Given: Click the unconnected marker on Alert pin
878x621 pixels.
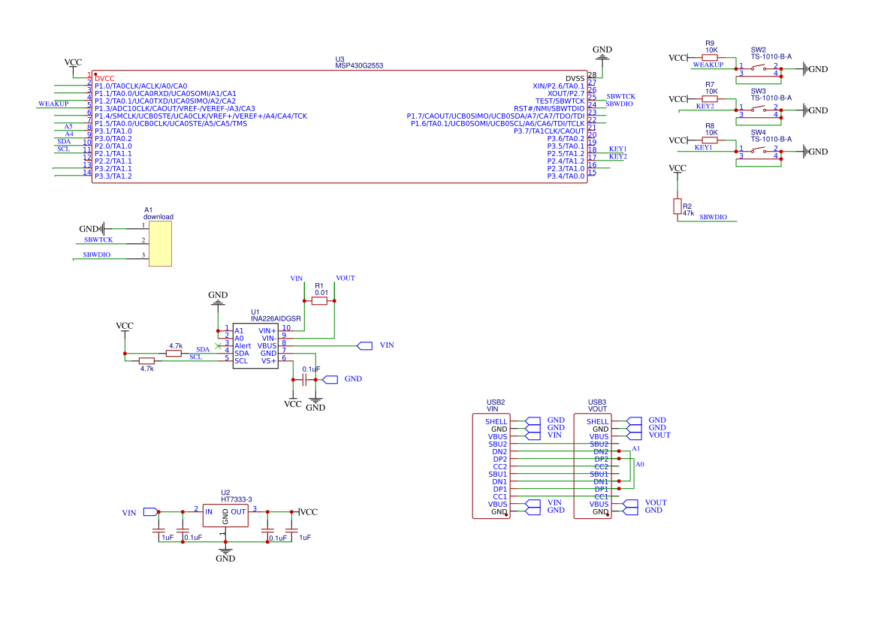Looking at the screenshot, I should (218, 346).
